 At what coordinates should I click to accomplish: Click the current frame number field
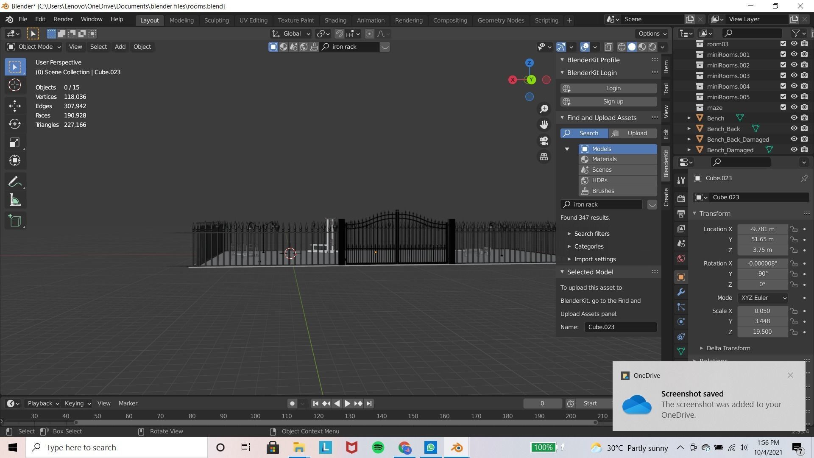point(542,404)
